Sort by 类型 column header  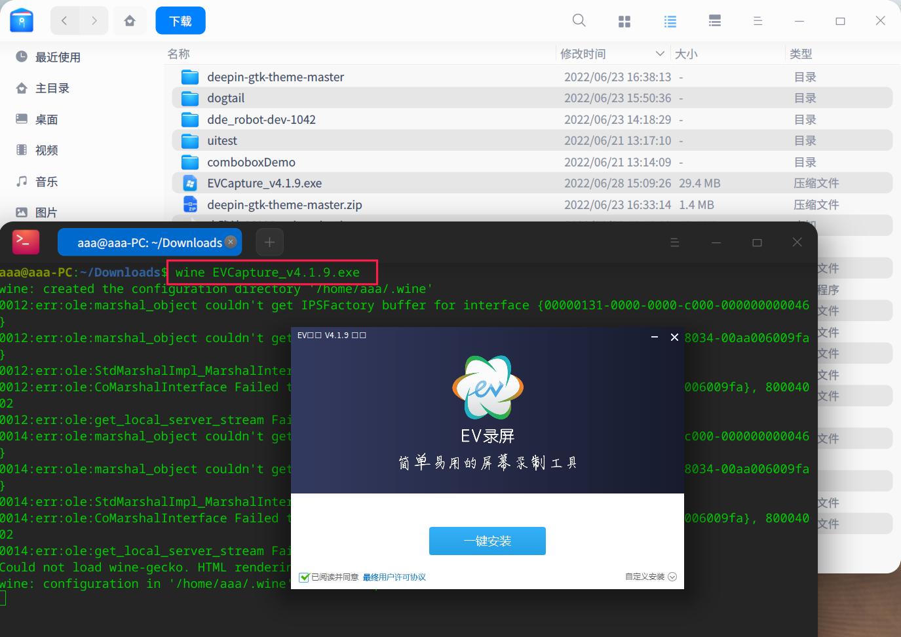(x=801, y=54)
